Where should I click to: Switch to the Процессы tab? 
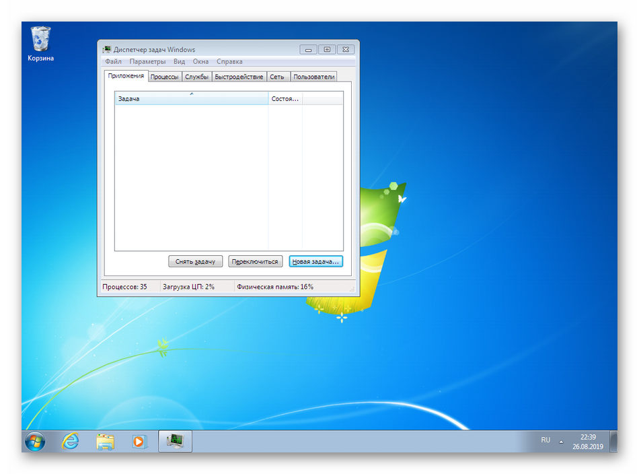coord(165,77)
